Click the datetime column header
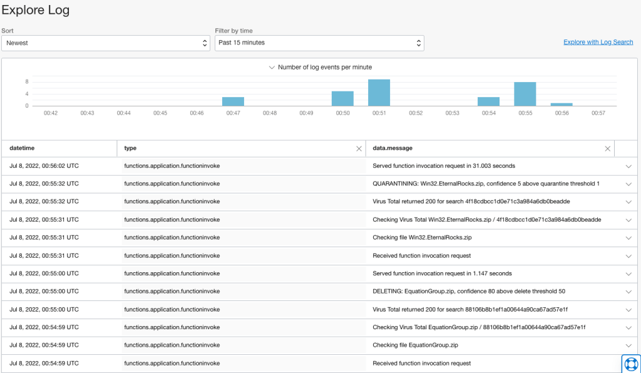 (x=23, y=148)
